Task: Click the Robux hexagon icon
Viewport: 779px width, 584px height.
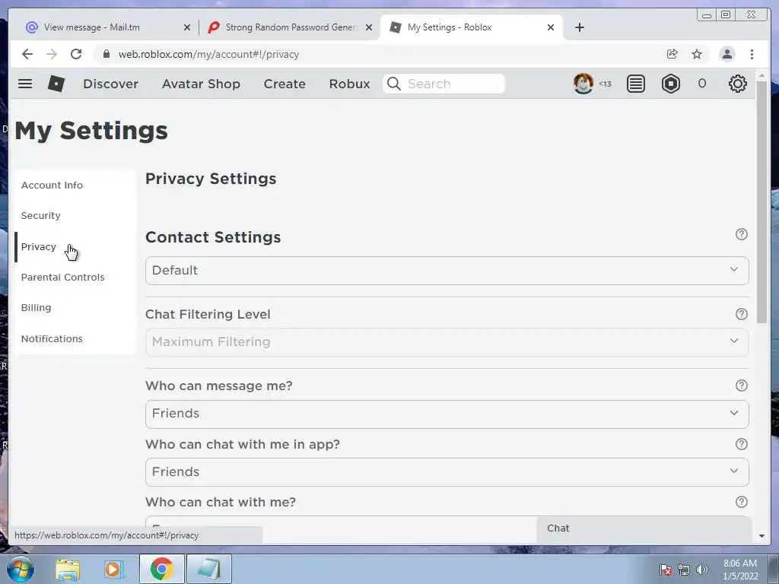Action: 671,84
